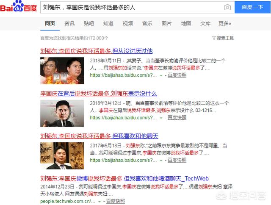The width and height of the screenshot is (271, 205).
Task: Open result 刘强东:李国庆说我坏话最多,但从没讨厌过他
Action: click(x=97, y=51)
